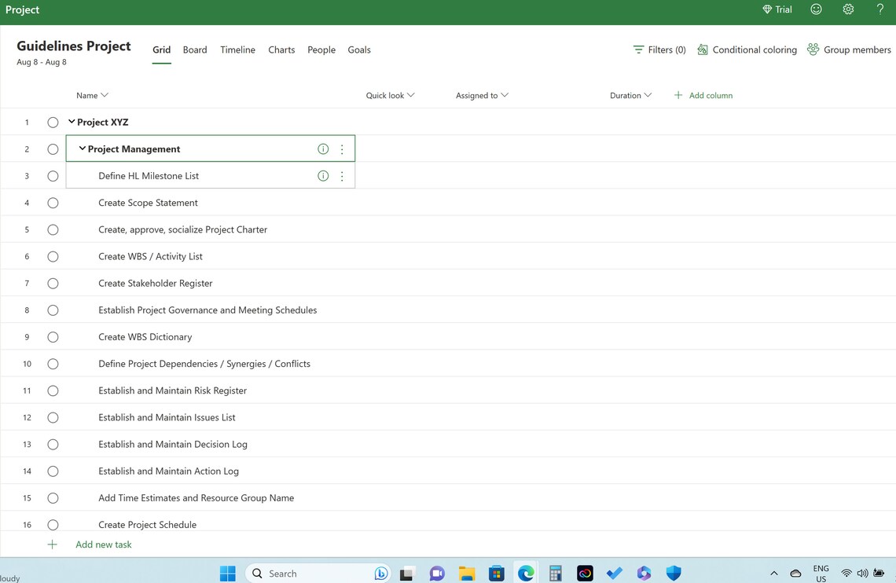Open Project settings via the gear icon
Image resolution: width=896 pixels, height=583 pixels.
(848, 9)
